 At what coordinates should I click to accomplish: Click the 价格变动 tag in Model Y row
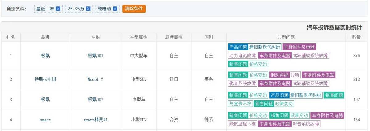pyautogui.click(x=258, y=75)
